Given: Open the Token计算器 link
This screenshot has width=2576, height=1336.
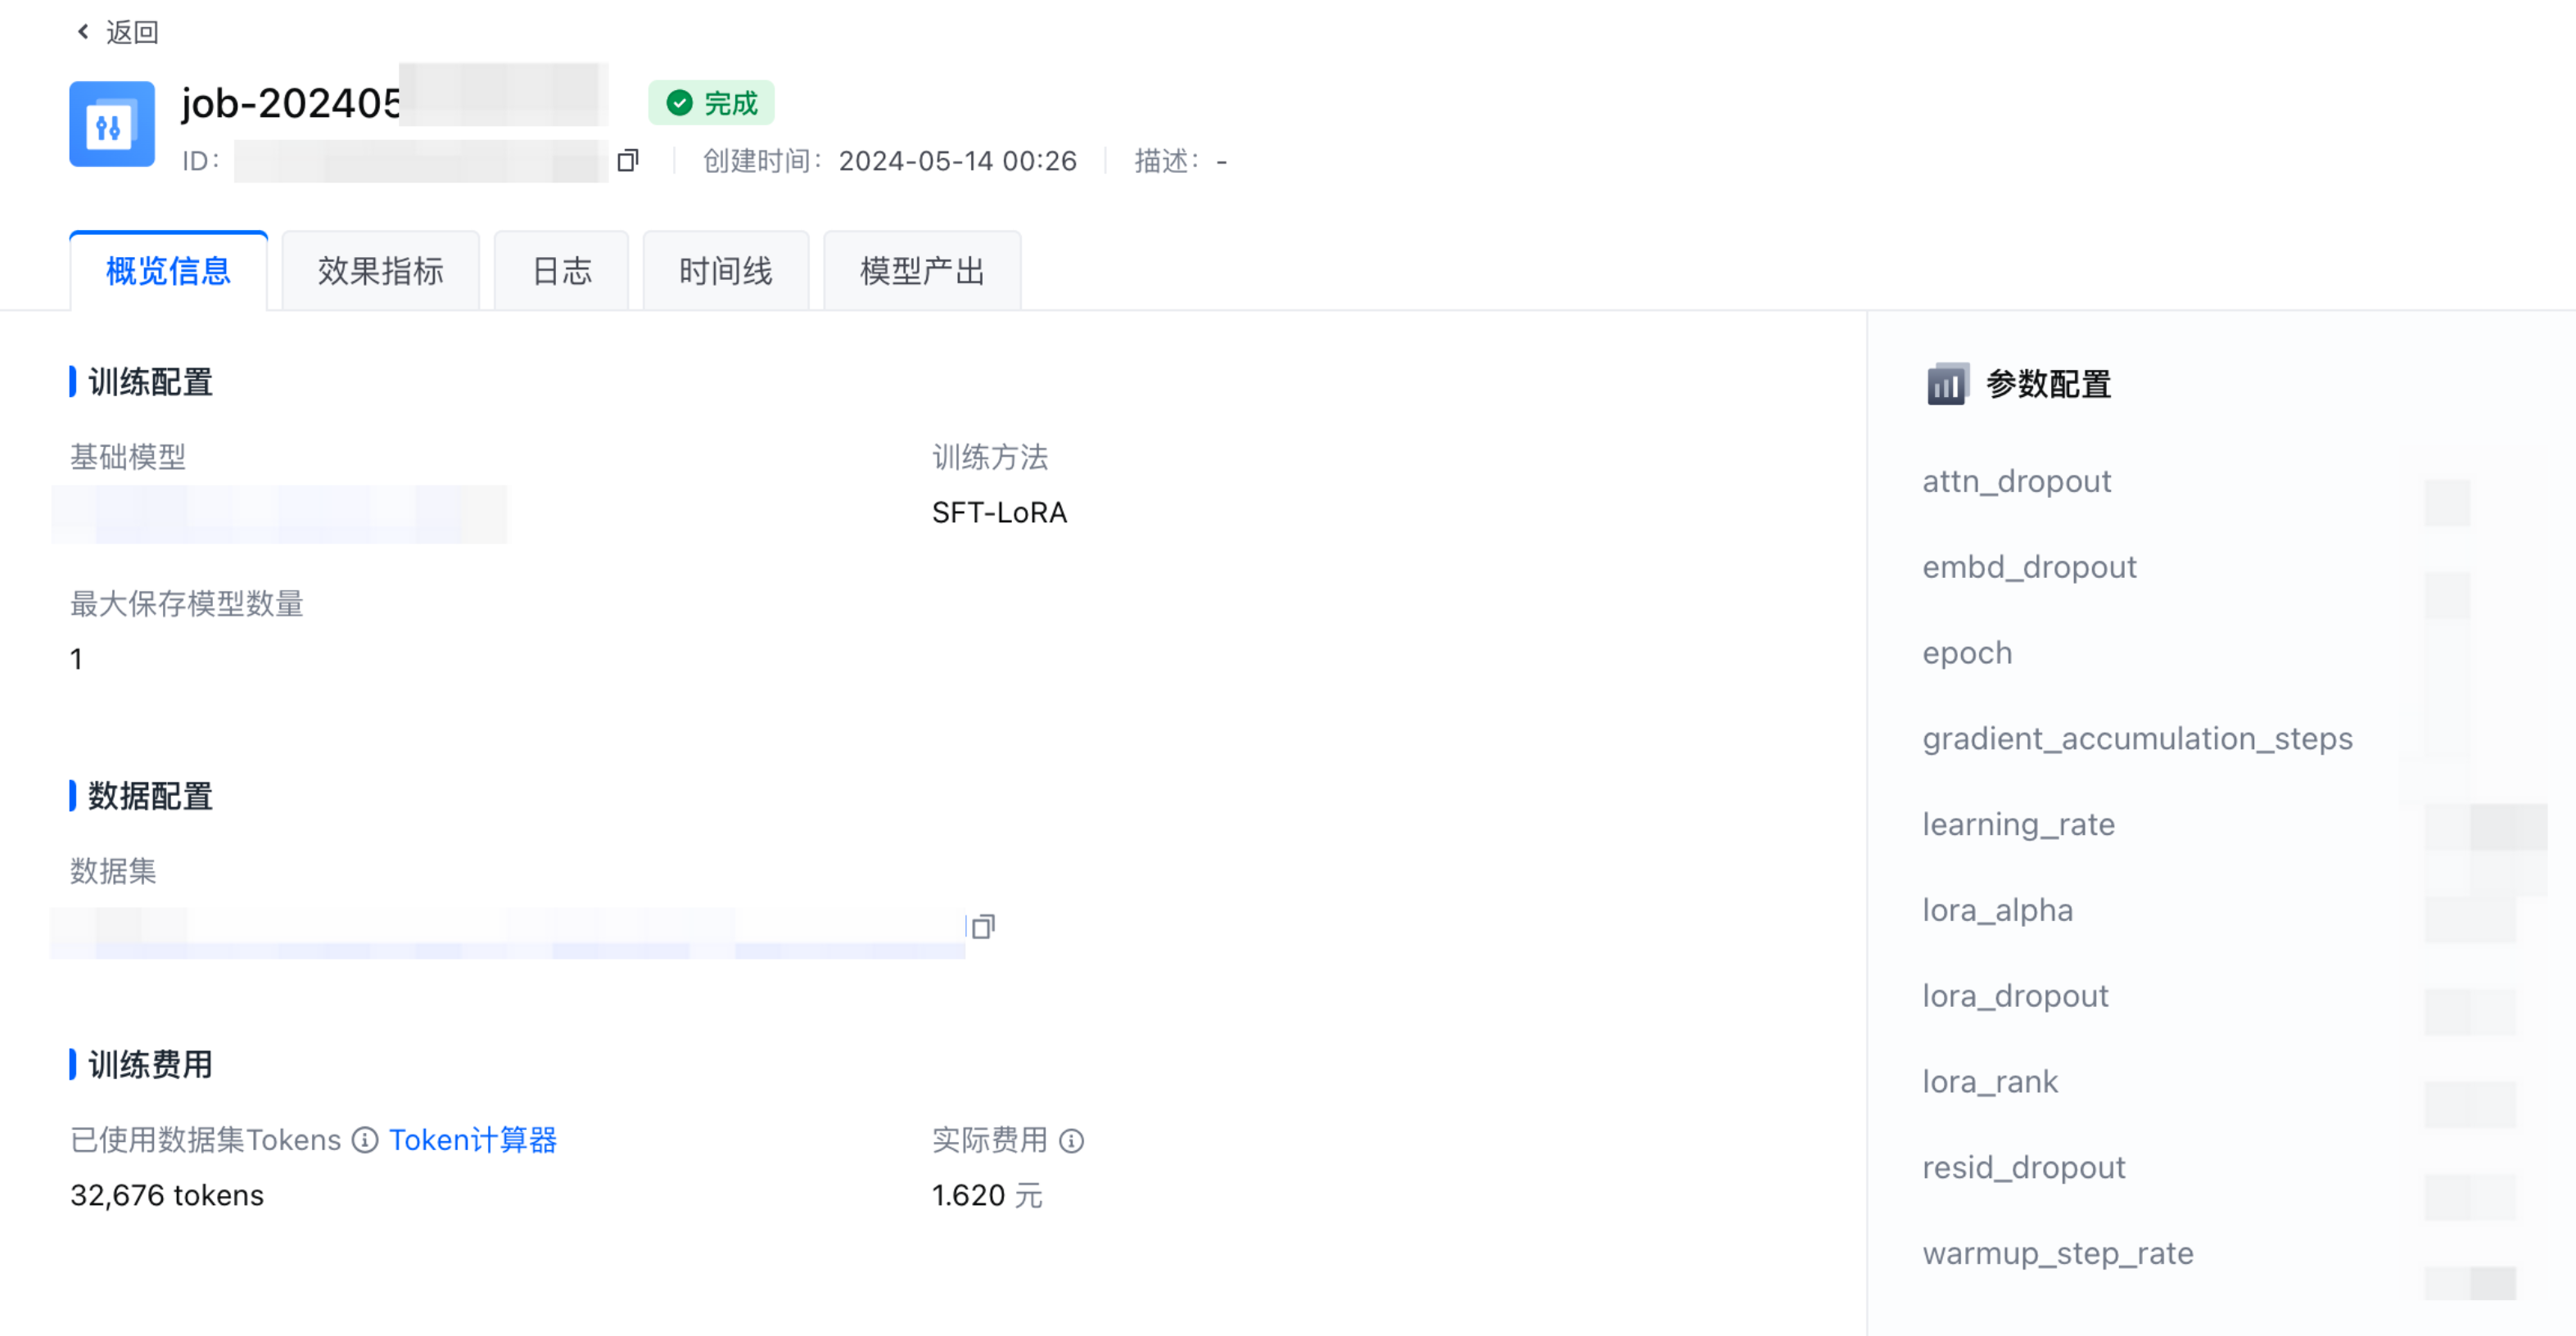Looking at the screenshot, I should pyautogui.click(x=473, y=1141).
